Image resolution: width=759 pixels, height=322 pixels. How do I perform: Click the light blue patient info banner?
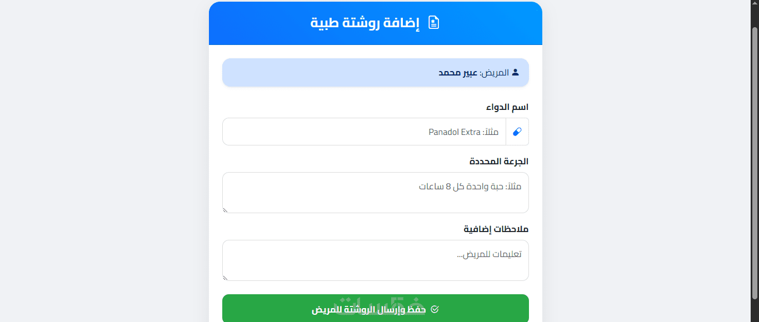tap(376, 72)
